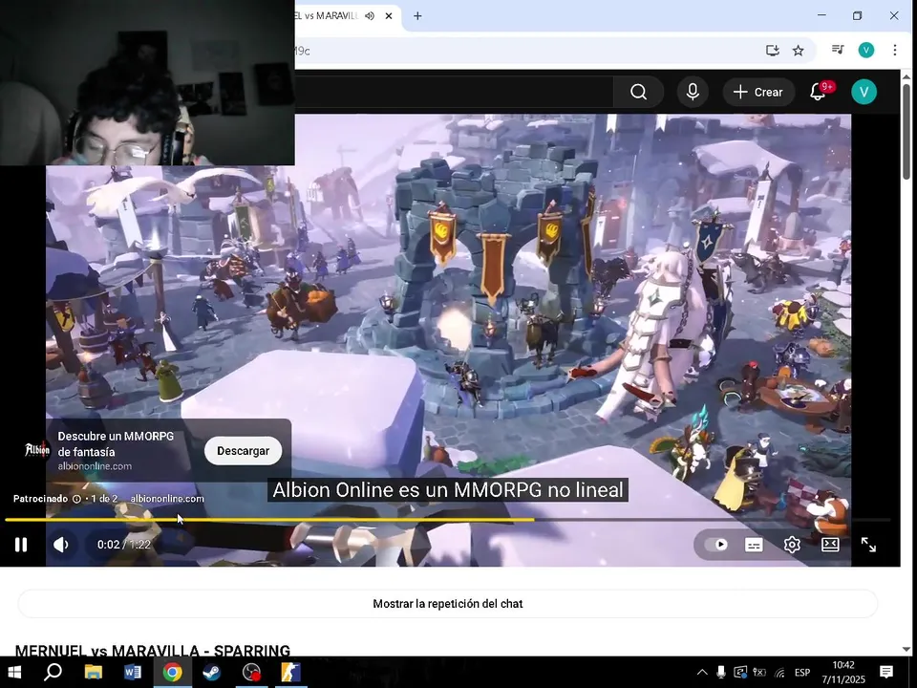This screenshot has height=688, width=917.
Task: Pause the YouTube video
Action: point(21,545)
